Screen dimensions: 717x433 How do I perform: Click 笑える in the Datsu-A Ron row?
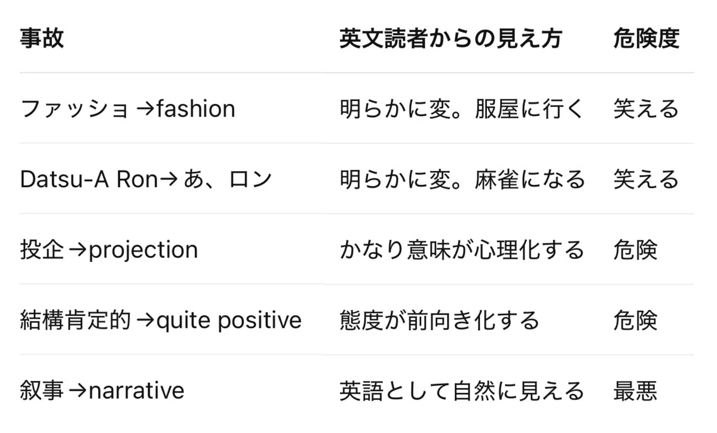tap(646, 179)
